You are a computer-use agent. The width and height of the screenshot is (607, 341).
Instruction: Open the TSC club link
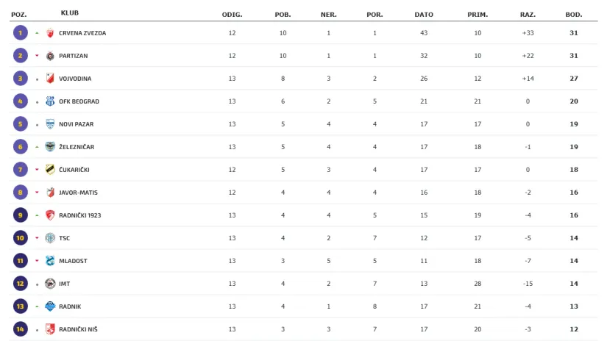click(x=65, y=238)
